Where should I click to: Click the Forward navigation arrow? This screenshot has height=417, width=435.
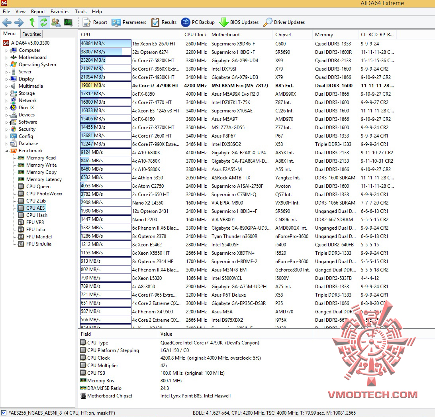pyautogui.click(x=19, y=22)
